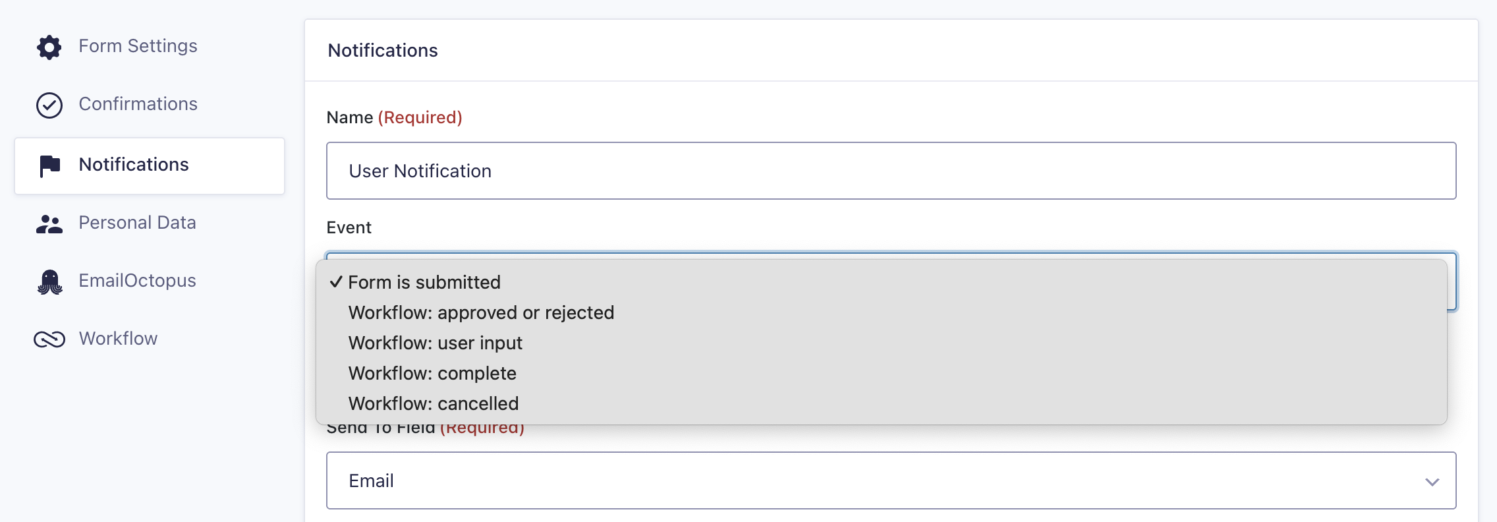The width and height of the screenshot is (1497, 522).
Task: Click the Personal Data people icon
Action: point(49,224)
